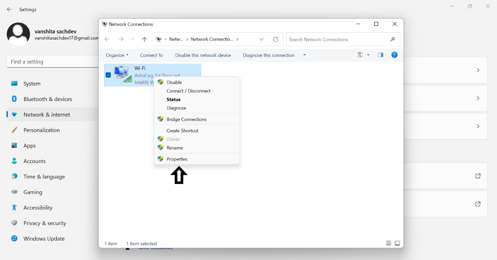
Task: Open the change view options dropdown arrow
Action: point(368,55)
